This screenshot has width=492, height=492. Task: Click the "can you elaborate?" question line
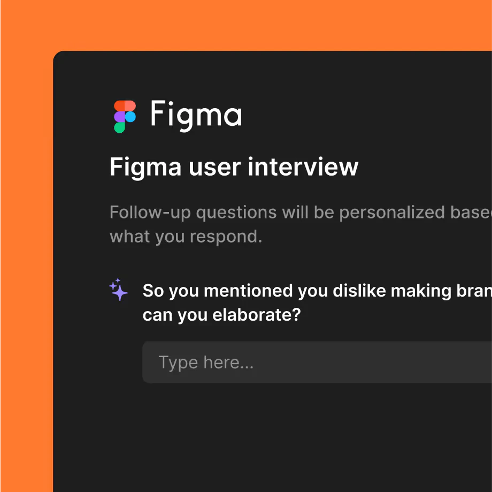[x=221, y=314]
